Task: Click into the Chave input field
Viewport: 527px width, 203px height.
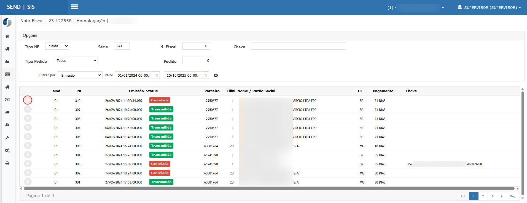Action: 298,46
